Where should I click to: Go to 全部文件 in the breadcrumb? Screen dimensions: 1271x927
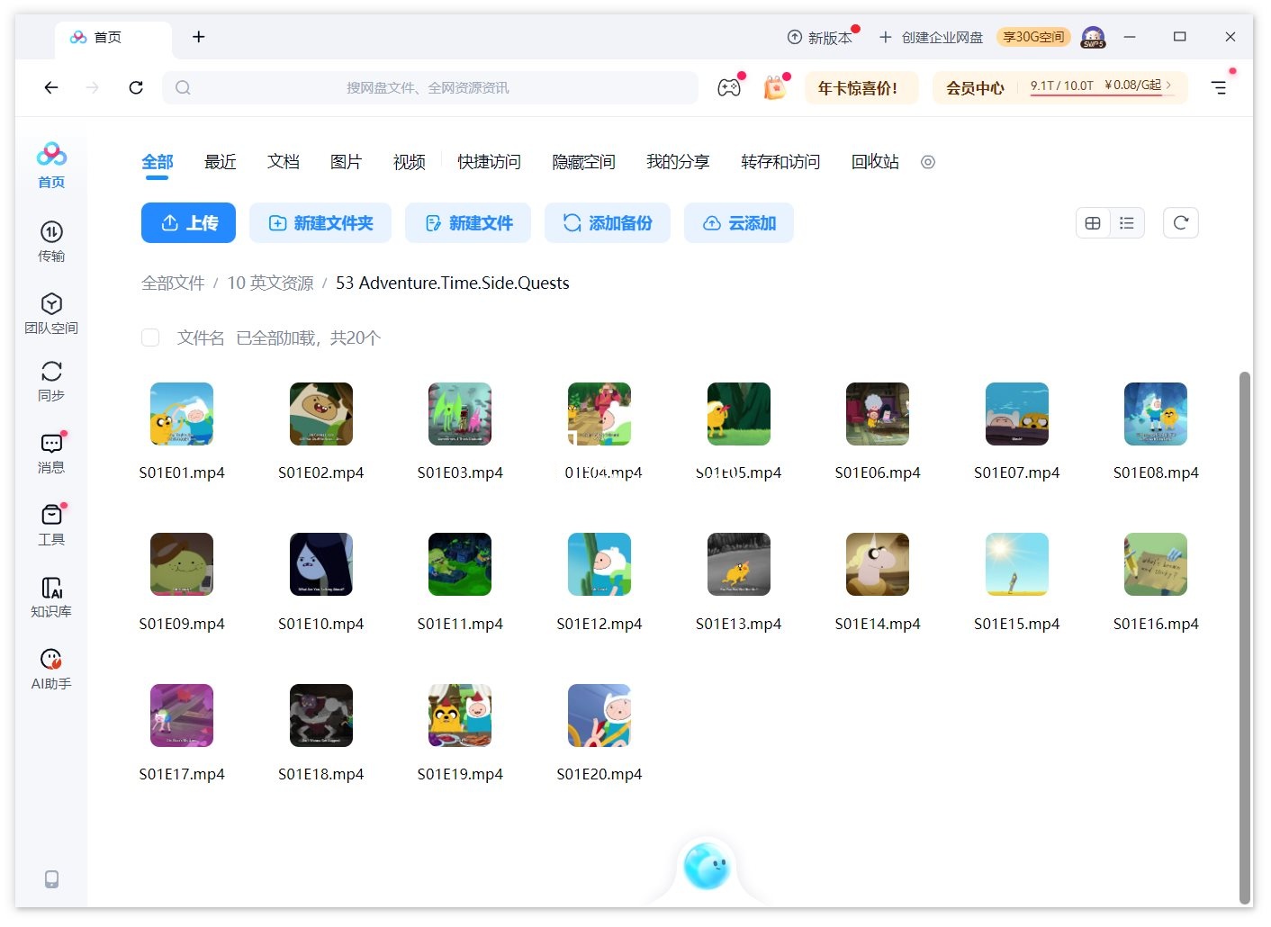click(173, 283)
